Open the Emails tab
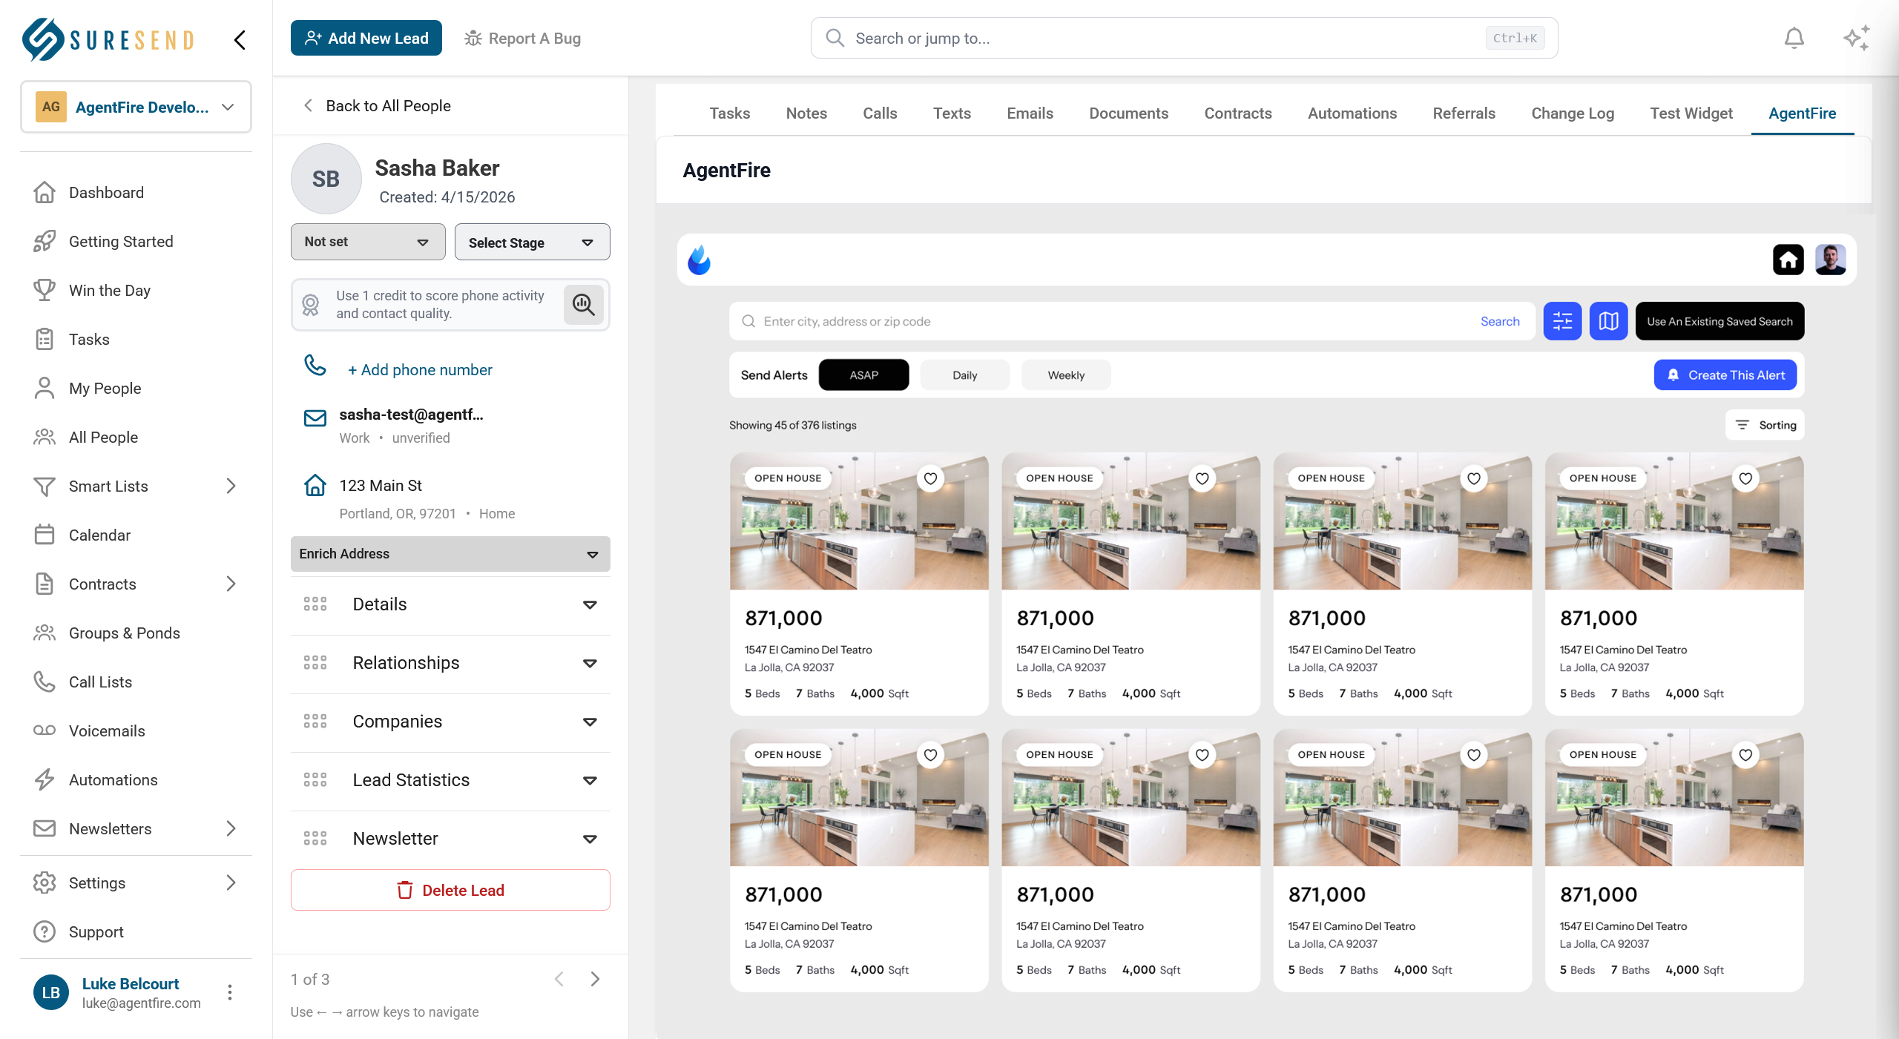 pyautogui.click(x=1030, y=113)
